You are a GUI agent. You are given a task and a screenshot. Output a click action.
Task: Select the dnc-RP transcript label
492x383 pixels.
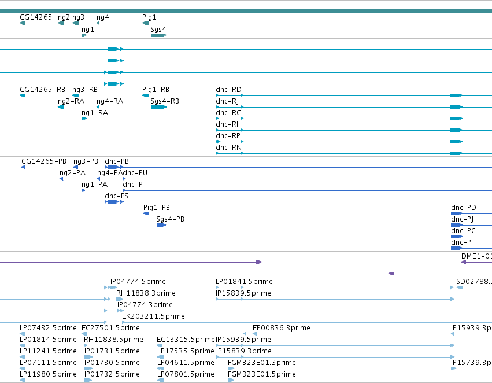(x=228, y=136)
